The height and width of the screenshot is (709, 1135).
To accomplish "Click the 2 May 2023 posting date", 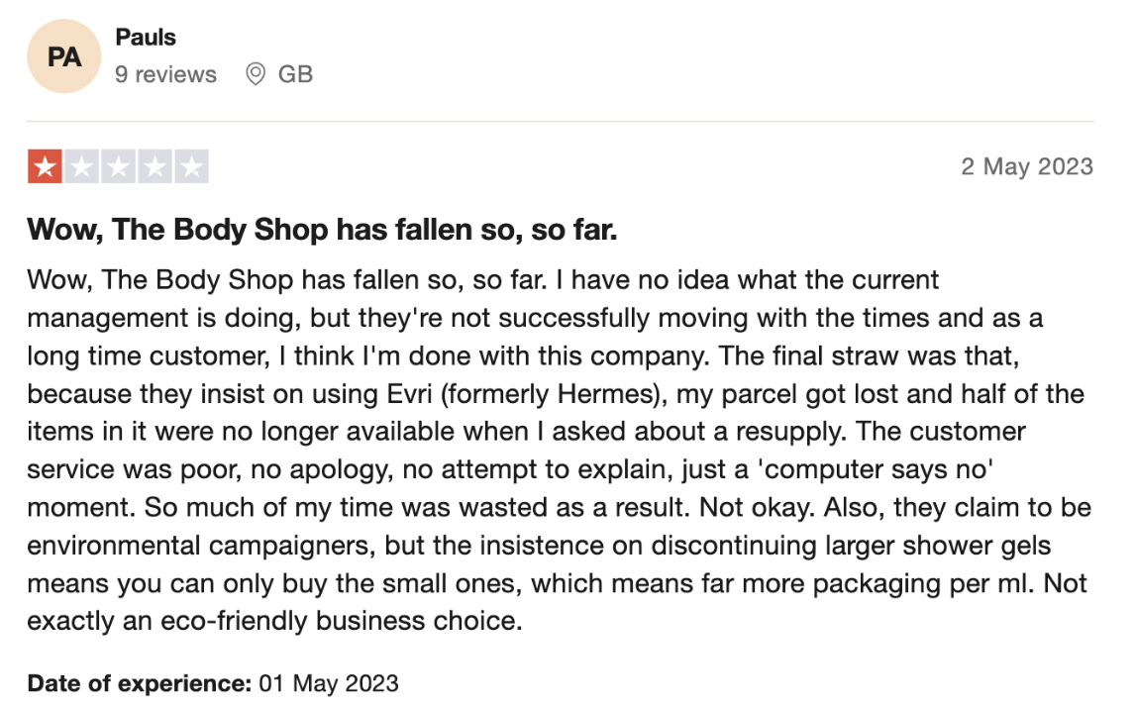I will tap(1027, 166).
